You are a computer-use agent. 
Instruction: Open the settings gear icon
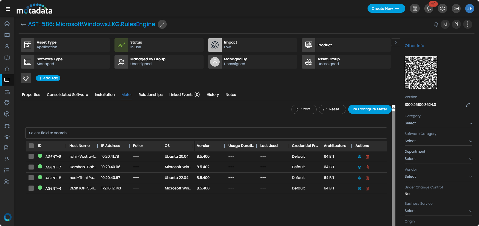coord(443,9)
